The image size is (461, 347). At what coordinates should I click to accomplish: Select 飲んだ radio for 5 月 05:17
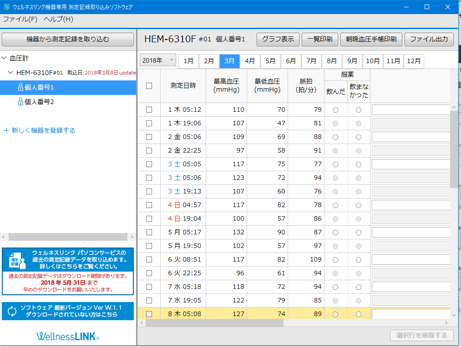[x=335, y=233]
